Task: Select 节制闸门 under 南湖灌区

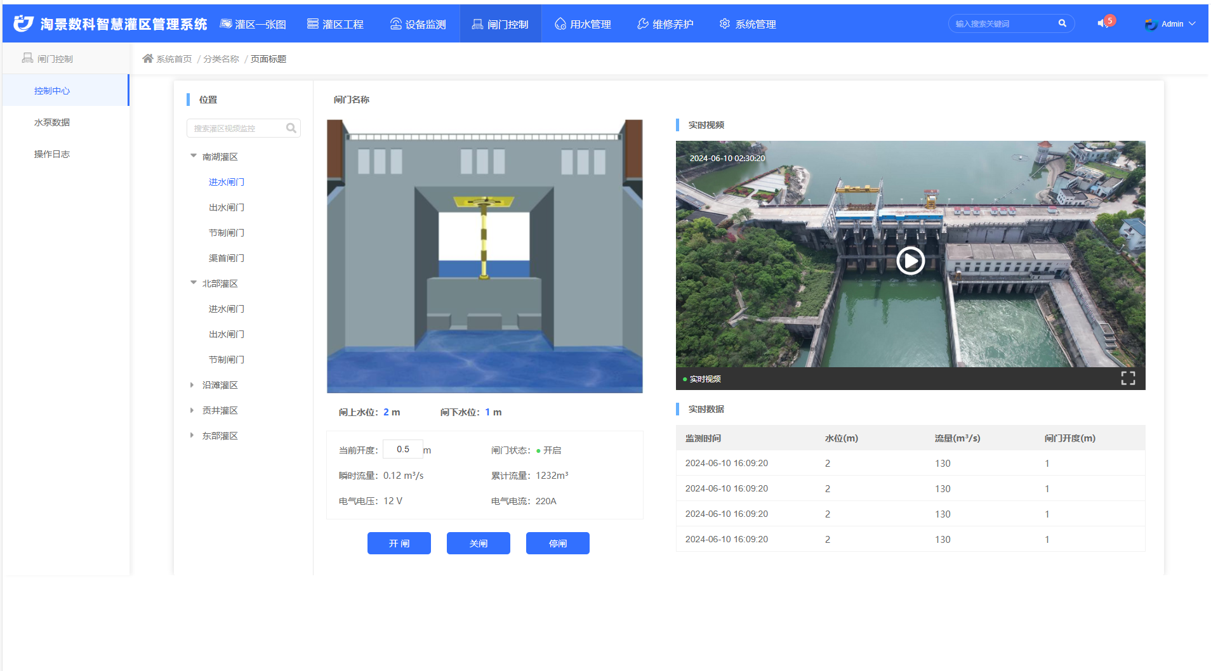Action: click(227, 233)
